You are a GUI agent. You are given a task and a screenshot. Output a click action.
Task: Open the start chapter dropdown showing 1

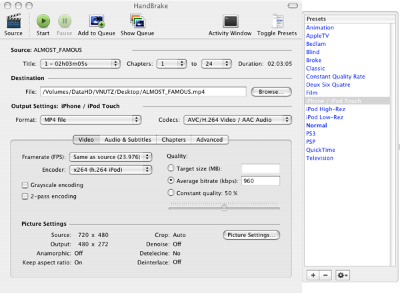click(x=171, y=64)
